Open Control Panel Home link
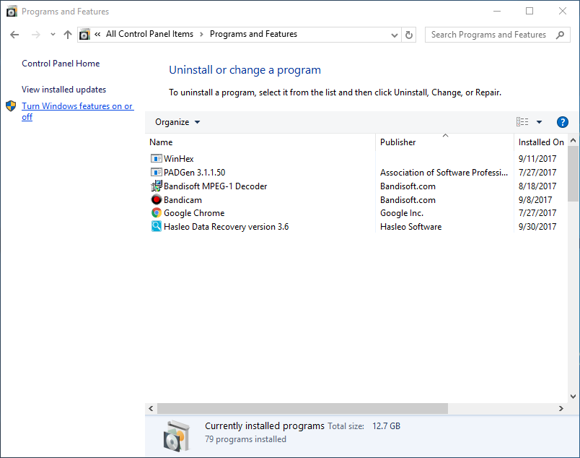Viewport: 580px width, 458px height. tap(61, 64)
